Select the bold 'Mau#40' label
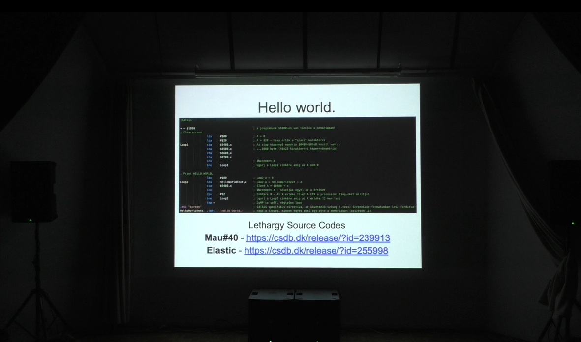Image resolution: width=581 pixels, height=342 pixels. click(221, 238)
